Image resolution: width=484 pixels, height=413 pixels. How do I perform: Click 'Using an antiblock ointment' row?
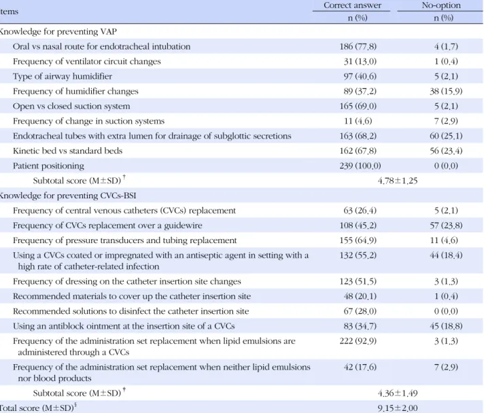coord(242,326)
